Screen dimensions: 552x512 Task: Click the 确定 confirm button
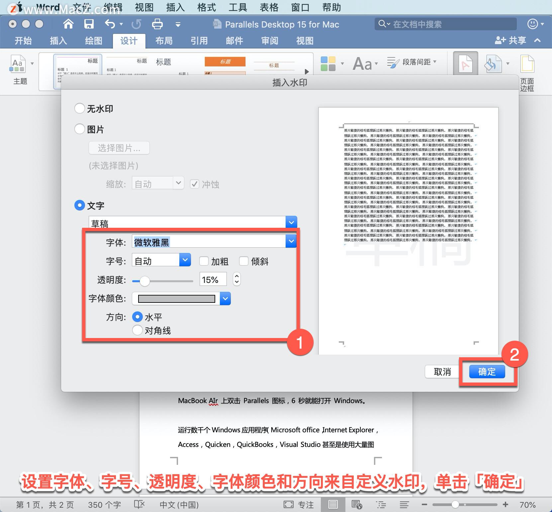click(x=487, y=372)
